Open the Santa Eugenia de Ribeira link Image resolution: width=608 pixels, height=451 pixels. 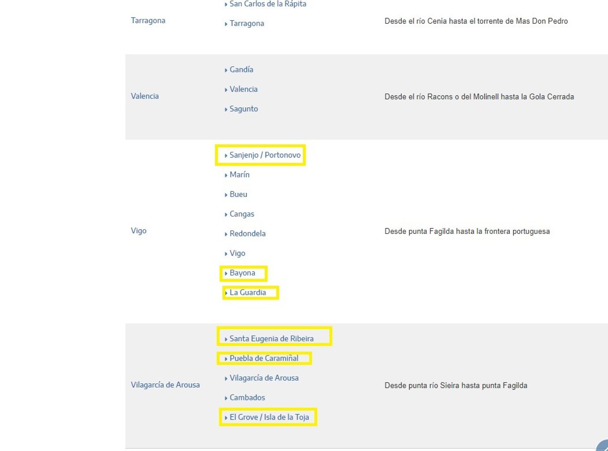(x=271, y=339)
